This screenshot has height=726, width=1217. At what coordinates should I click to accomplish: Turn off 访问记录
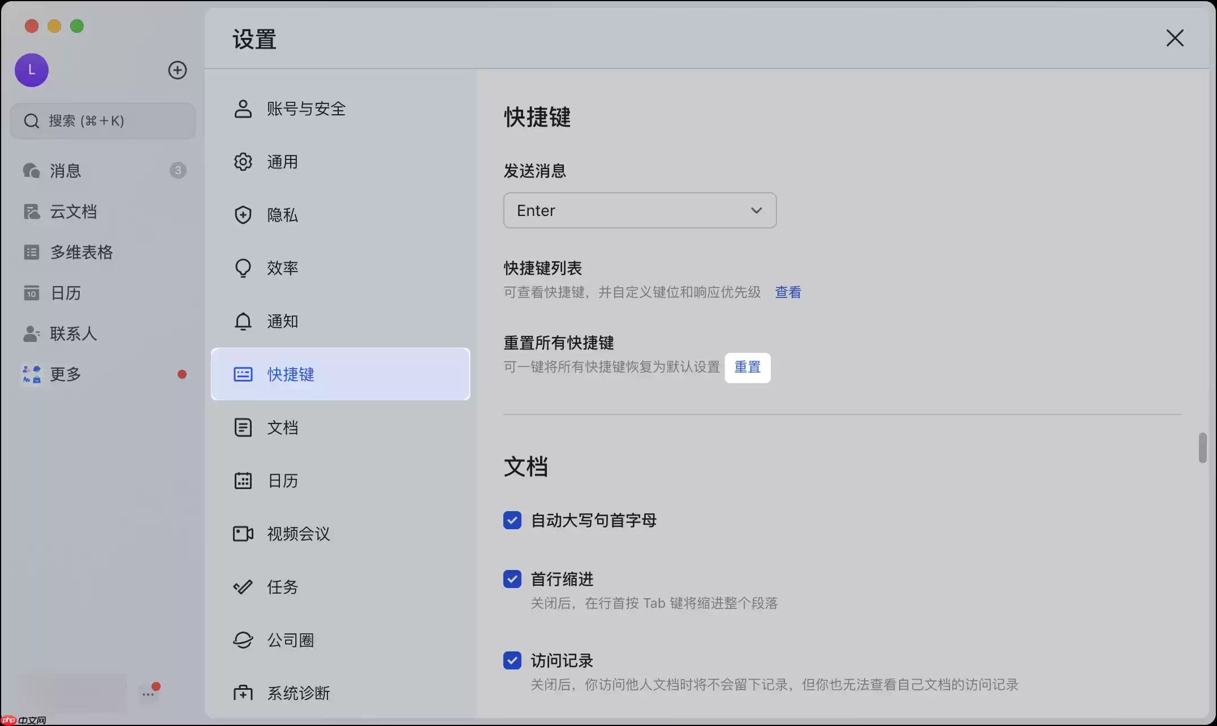coord(512,660)
